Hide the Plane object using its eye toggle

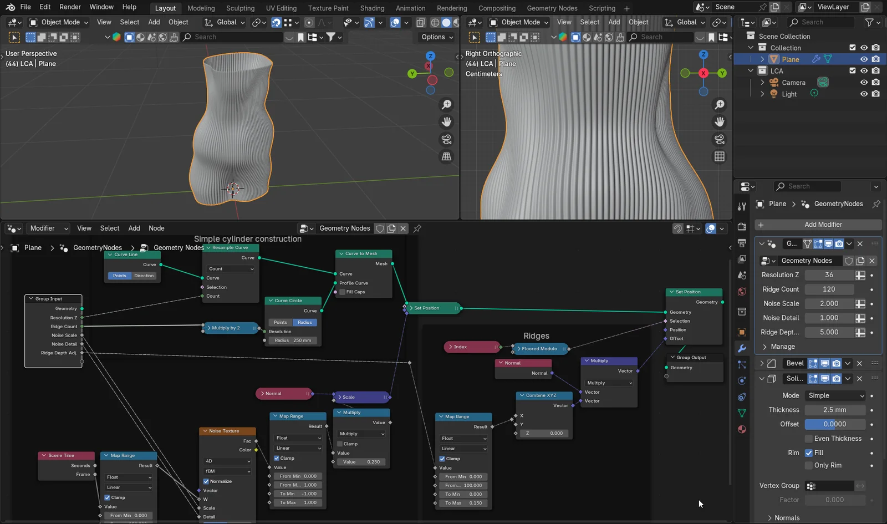[x=863, y=59]
